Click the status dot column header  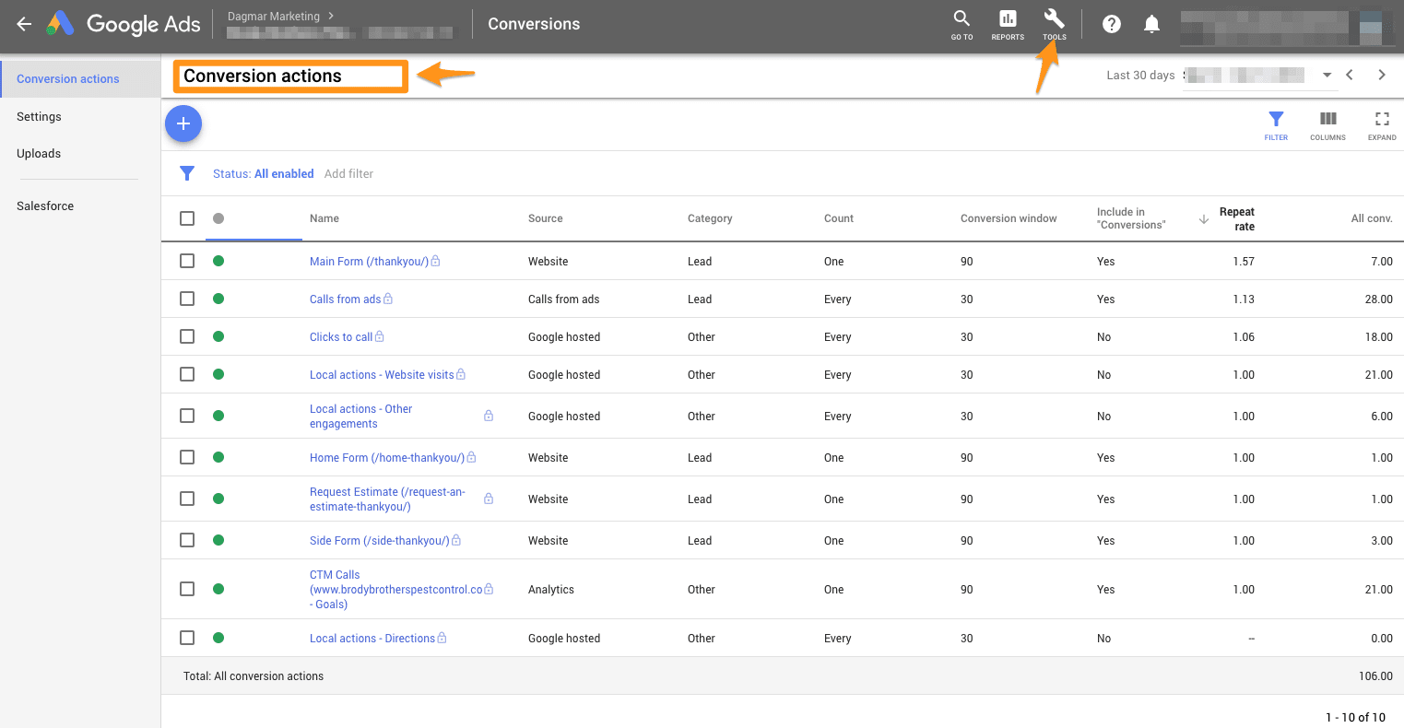(218, 218)
